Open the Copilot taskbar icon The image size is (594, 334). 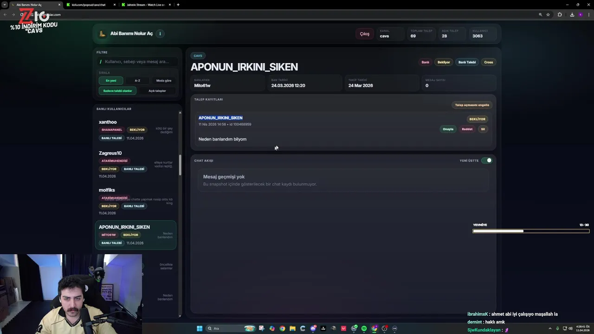272,328
